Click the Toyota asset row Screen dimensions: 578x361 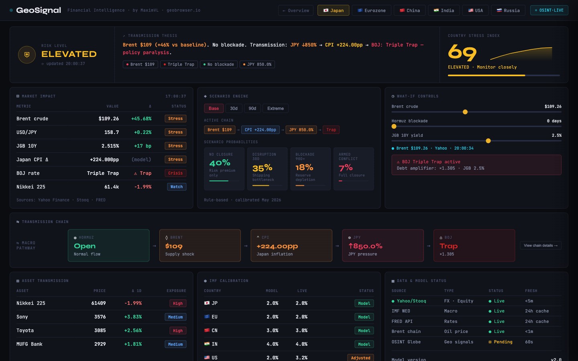[x=101, y=331]
